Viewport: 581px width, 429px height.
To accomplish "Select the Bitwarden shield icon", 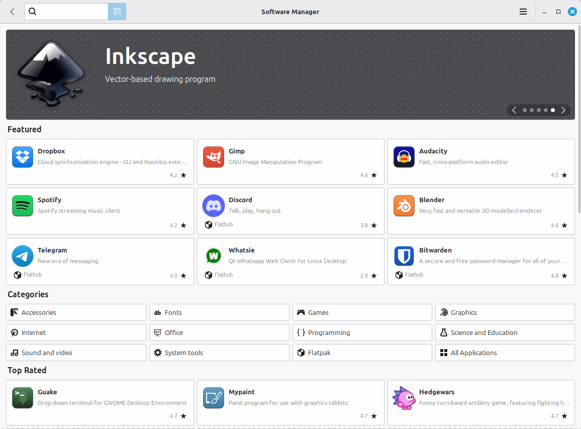I will (404, 256).
